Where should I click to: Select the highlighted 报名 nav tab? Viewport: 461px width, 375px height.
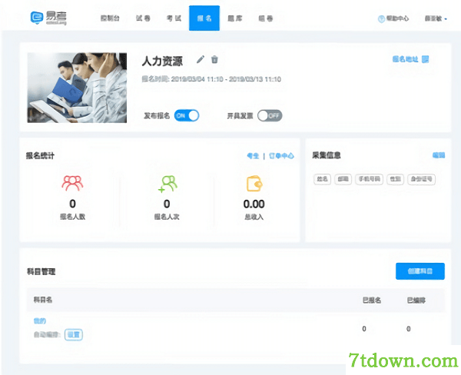204,18
